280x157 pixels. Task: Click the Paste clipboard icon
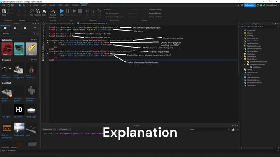click(x=4, y=11)
